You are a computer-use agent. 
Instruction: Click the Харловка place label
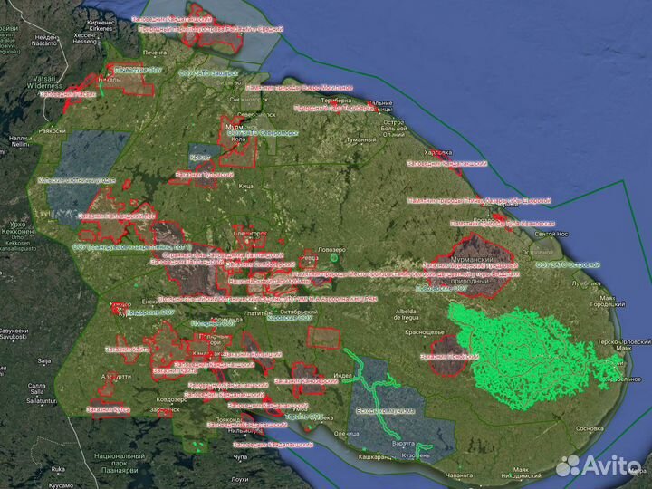coord(436,154)
